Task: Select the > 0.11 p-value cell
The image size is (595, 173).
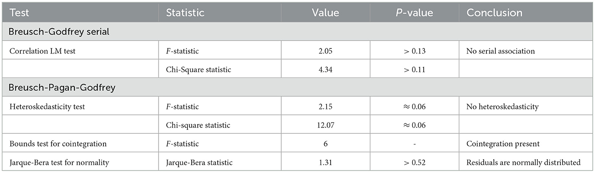Action: tap(414, 69)
